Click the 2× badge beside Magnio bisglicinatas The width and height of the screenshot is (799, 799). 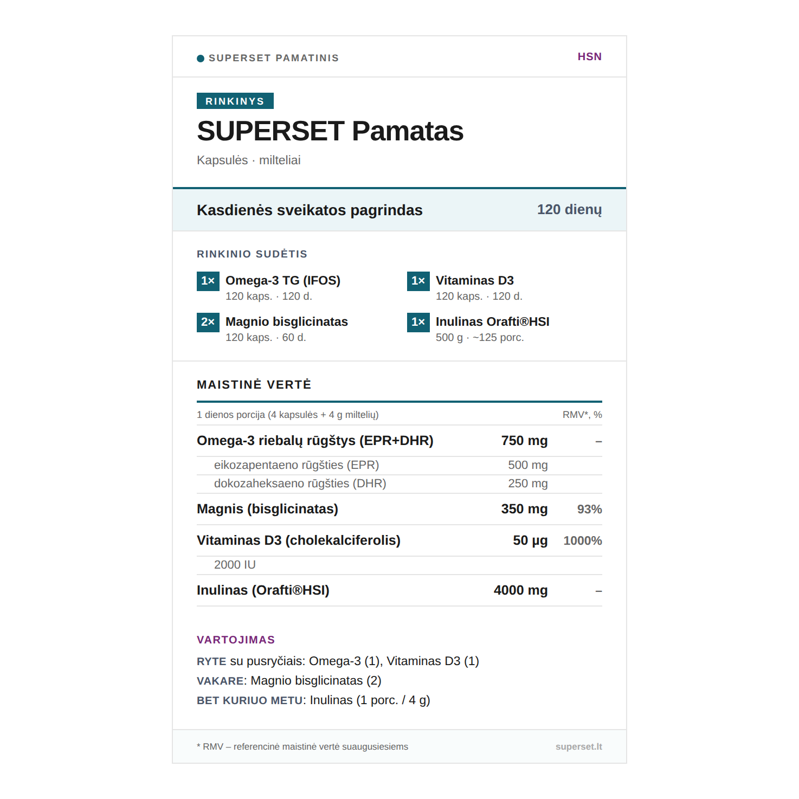coord(208,322)
